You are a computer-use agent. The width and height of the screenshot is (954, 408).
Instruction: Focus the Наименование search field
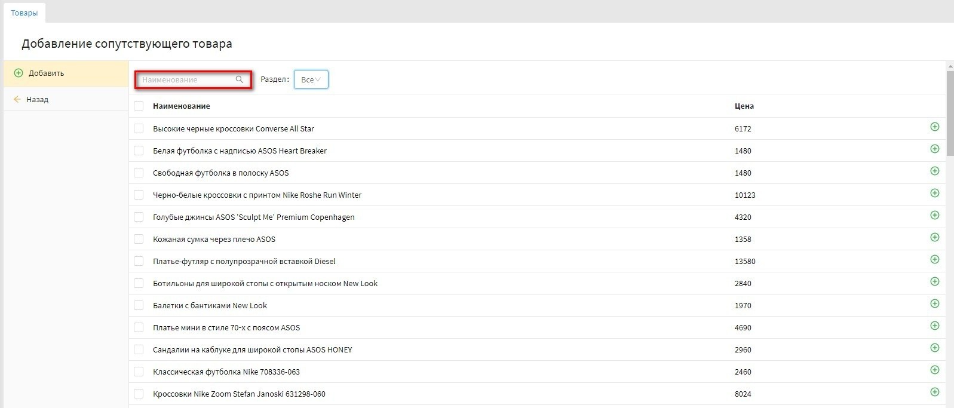pos(186,79)
